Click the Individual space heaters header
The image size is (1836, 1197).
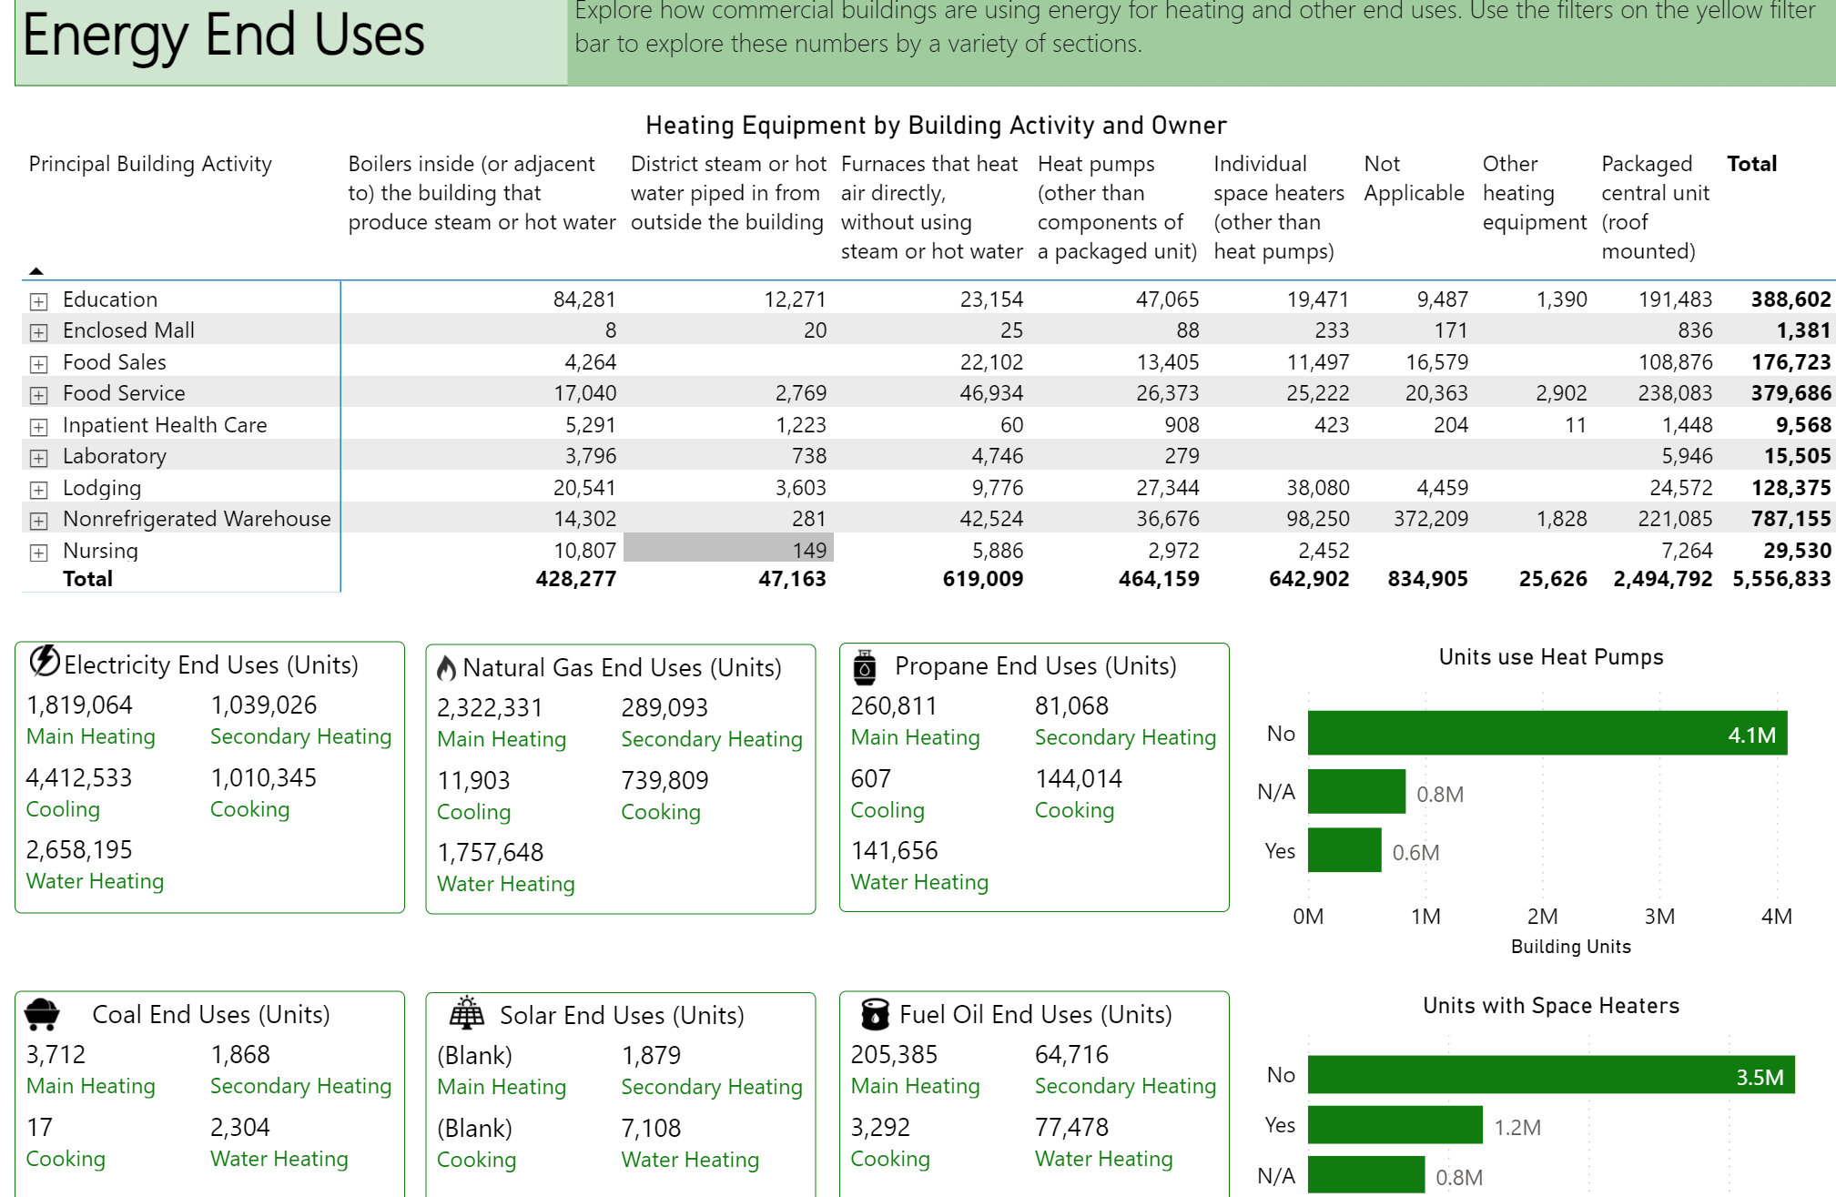[1279, 208]
